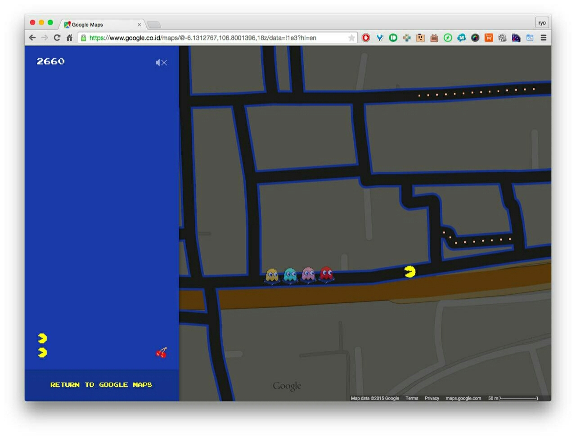Image resolution: width=576 pixels, height=436 pixels.
Task: Click the orange ghost Clyde
Action: click(272, 275)
